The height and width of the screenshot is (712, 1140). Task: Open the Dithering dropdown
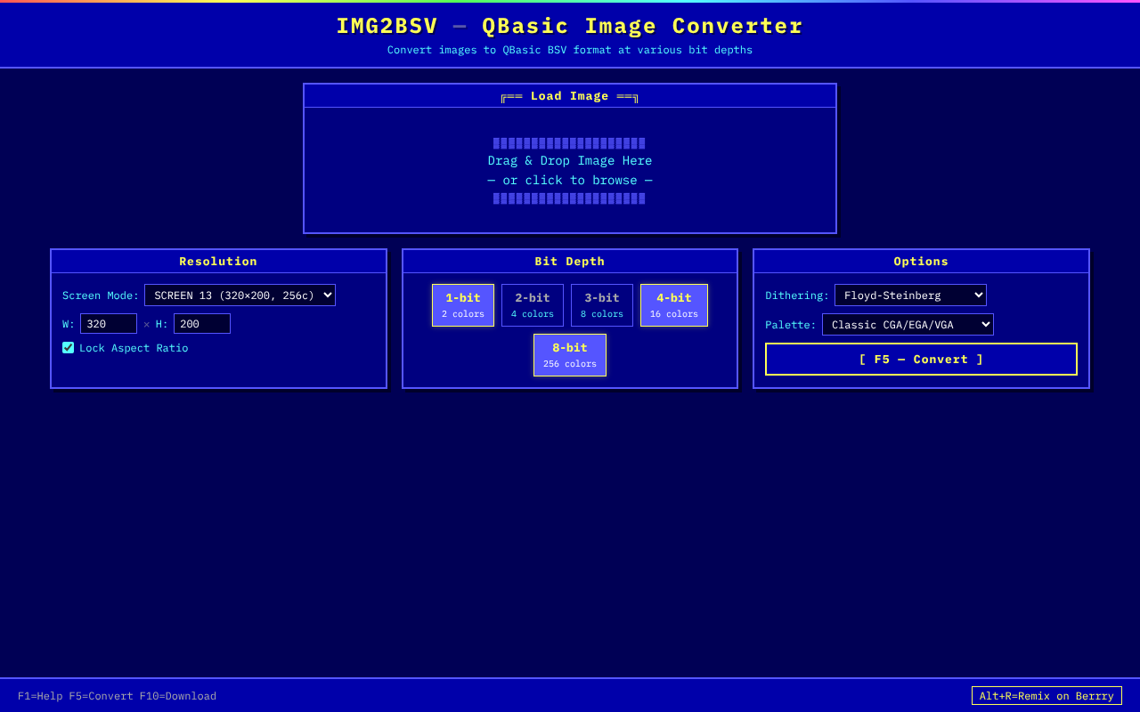tap(910, 295)
